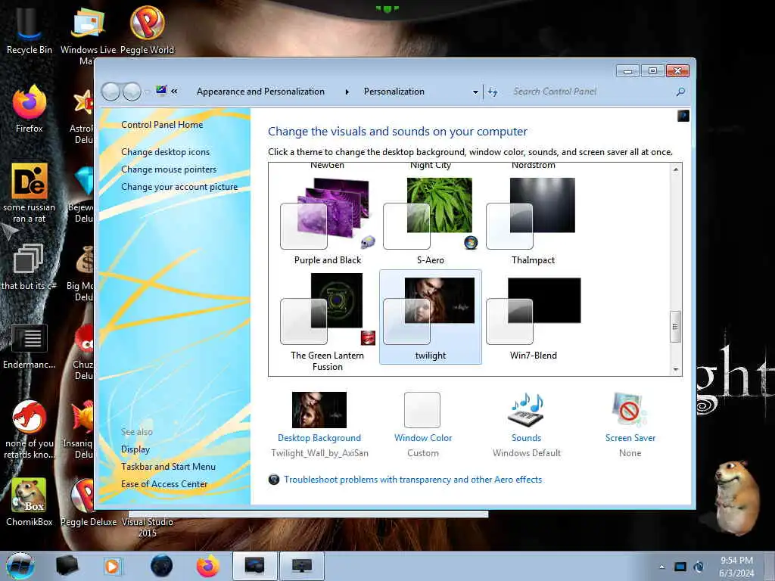The width and height of the screenshot is (775, 581).
Task: Click the Windows Start orb
Action: click(20, 566)
